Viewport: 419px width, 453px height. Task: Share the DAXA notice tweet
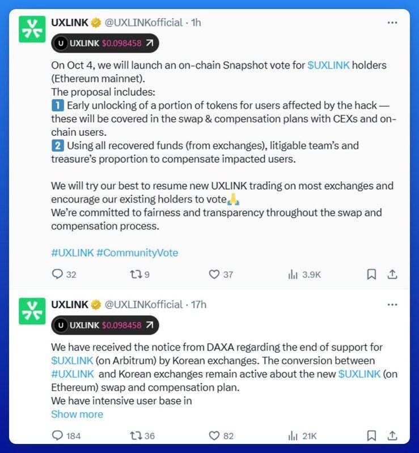point(392,435)
